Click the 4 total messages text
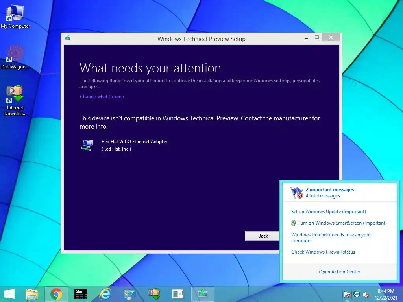403x302 pixels. pos(323,196)
